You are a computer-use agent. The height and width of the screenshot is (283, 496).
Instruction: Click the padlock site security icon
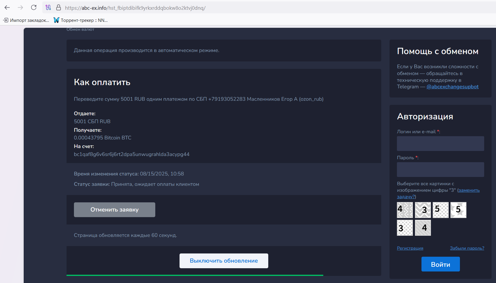pyautogui.click(x=59, y=8)
